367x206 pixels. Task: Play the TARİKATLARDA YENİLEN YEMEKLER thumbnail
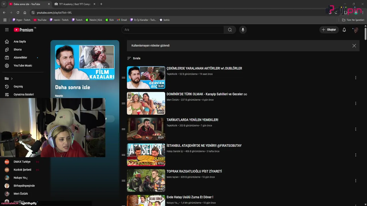point(146,129)
